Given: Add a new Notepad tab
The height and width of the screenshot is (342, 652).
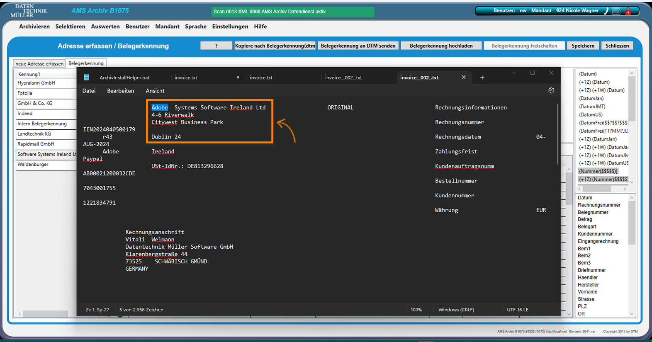Looking at the screenshot, I should [482, 78].
